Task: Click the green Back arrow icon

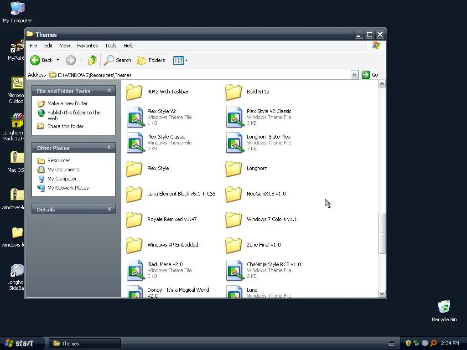Action: [x=35, y=60]
